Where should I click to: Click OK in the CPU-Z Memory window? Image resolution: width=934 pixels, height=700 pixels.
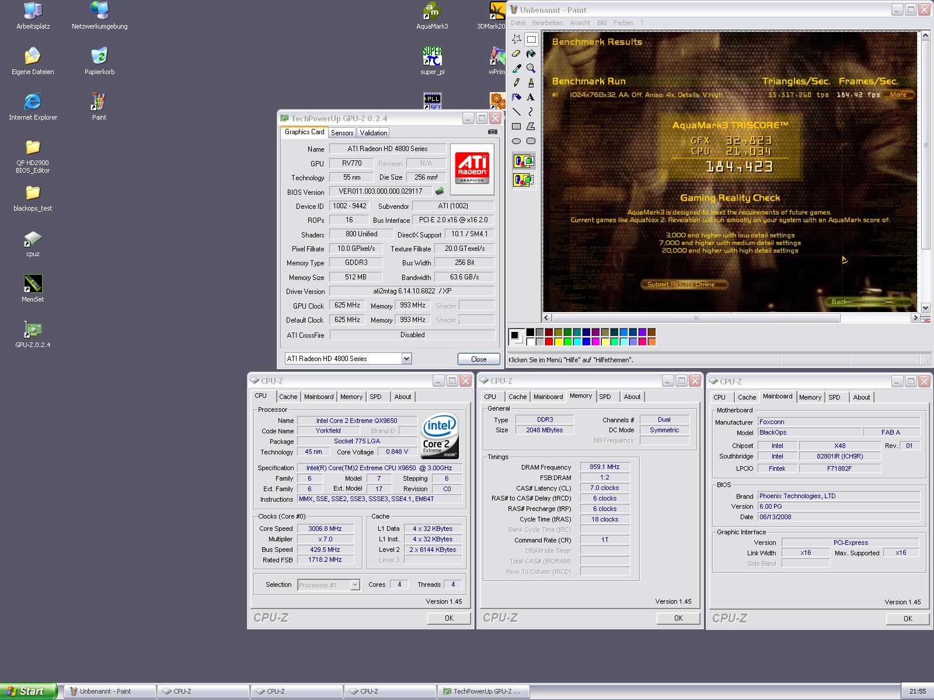pyautogui.click(x=678, y=618)
